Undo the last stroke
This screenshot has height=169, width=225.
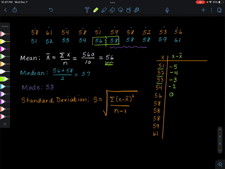[51, 10]
